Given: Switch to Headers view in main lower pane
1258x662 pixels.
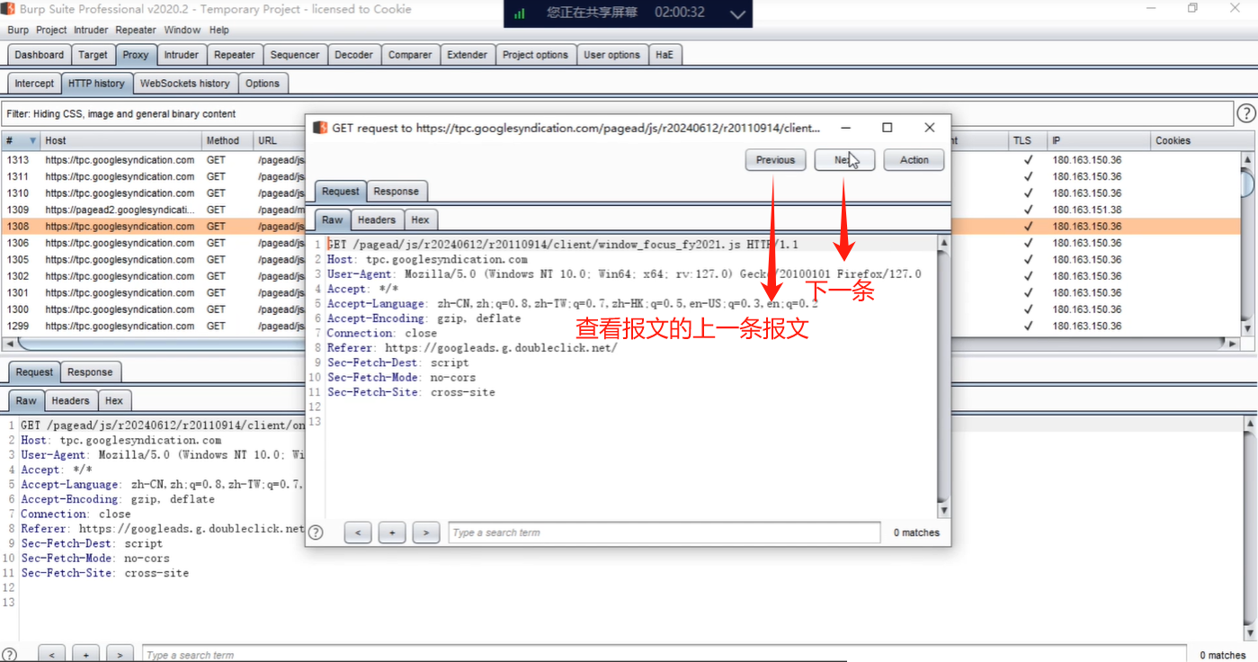Looking at the screenshot, I should (70, 401).
